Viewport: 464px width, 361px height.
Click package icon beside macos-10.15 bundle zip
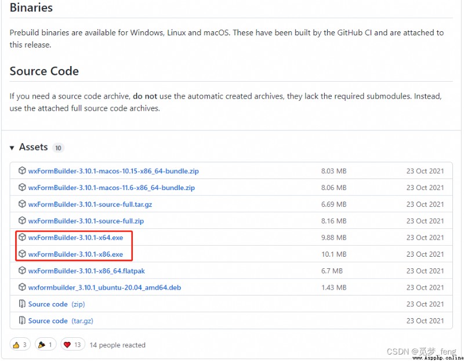click(x=22, y=170)
